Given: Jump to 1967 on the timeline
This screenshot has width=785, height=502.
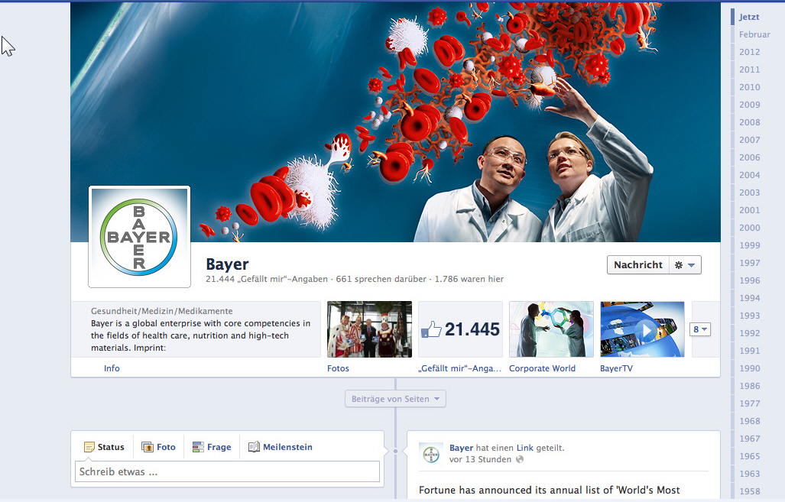Looking at the screenshot, I should pyautogui.click(x=749, y=439).
